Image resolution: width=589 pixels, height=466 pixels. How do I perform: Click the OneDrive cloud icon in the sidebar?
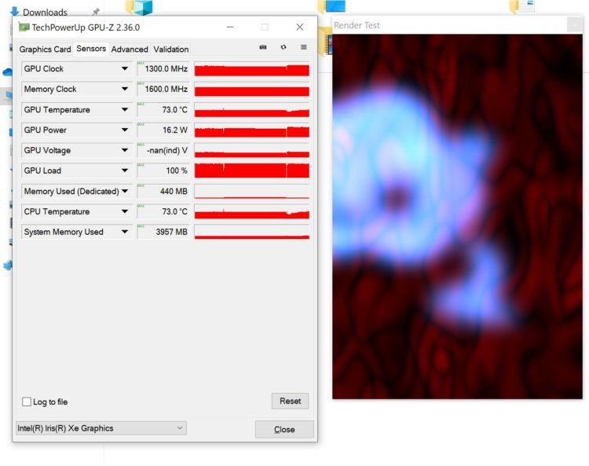(7, 72)
